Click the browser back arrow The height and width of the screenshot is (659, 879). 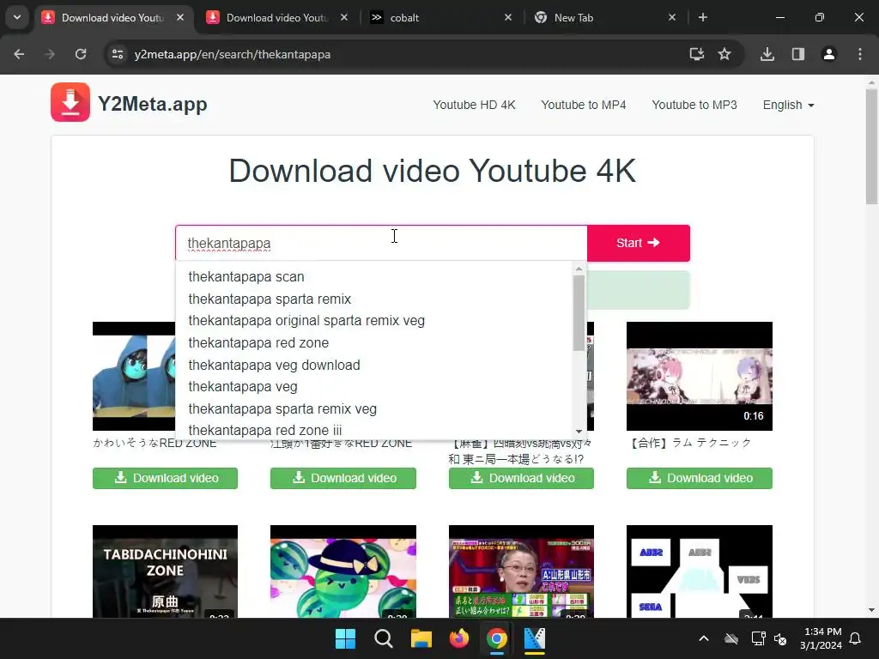[19, 54]
